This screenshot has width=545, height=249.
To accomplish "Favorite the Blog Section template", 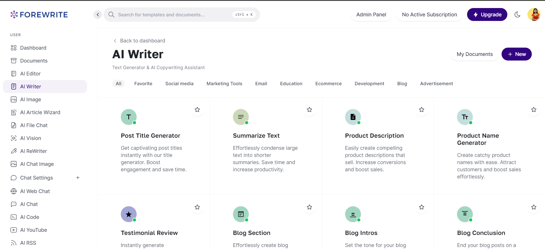I will point(309,207).
